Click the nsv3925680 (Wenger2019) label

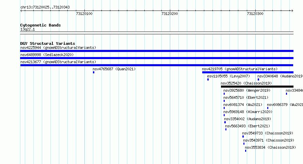coord(247,90)
